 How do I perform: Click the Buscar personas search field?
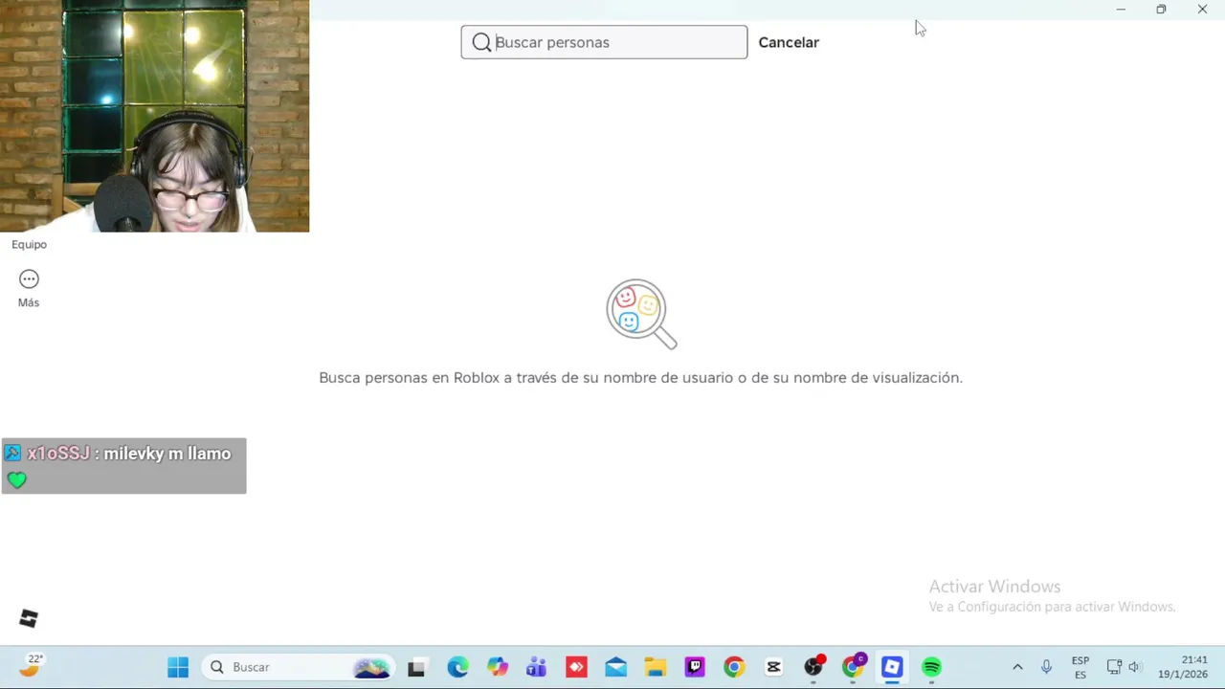click(604, 42)
